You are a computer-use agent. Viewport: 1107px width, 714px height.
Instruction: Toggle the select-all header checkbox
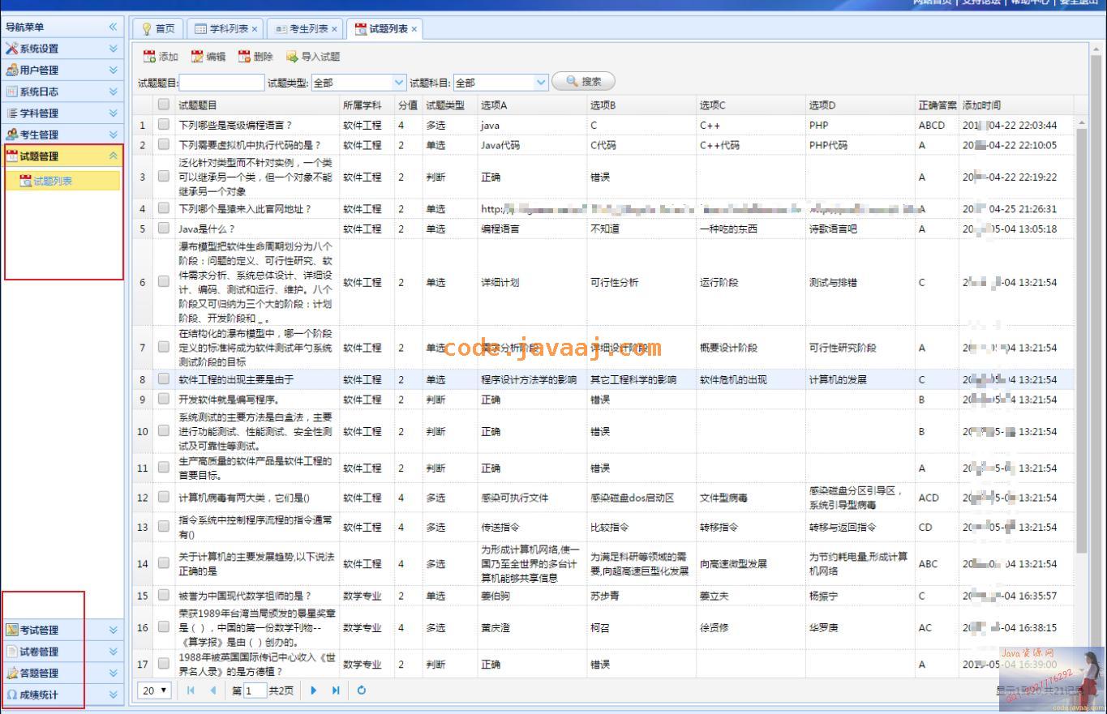coord(164,105)
